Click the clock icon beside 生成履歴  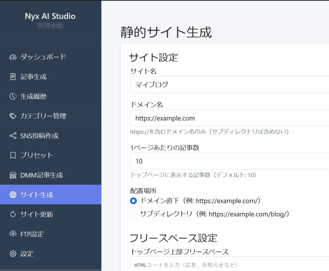[x=13, y=96]
